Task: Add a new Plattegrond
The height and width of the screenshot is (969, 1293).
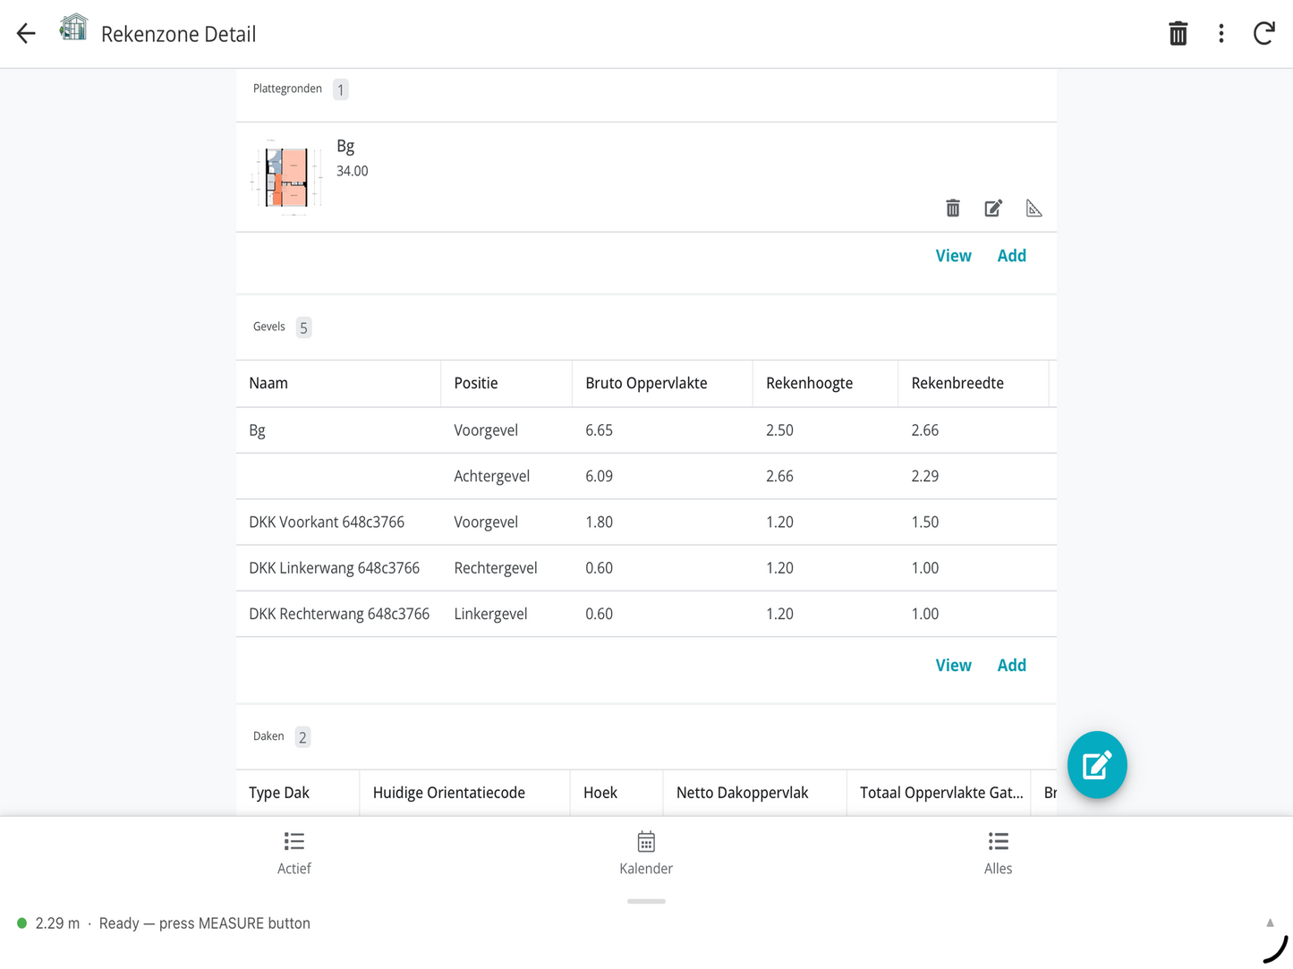Action: pyautogui.click(x=1012, y=256)
